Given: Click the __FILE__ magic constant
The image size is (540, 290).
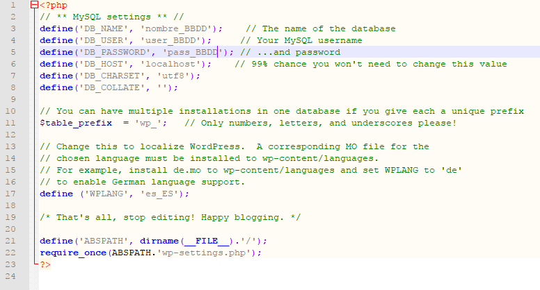Looking at the screenshot, I should tap(206, 241).
